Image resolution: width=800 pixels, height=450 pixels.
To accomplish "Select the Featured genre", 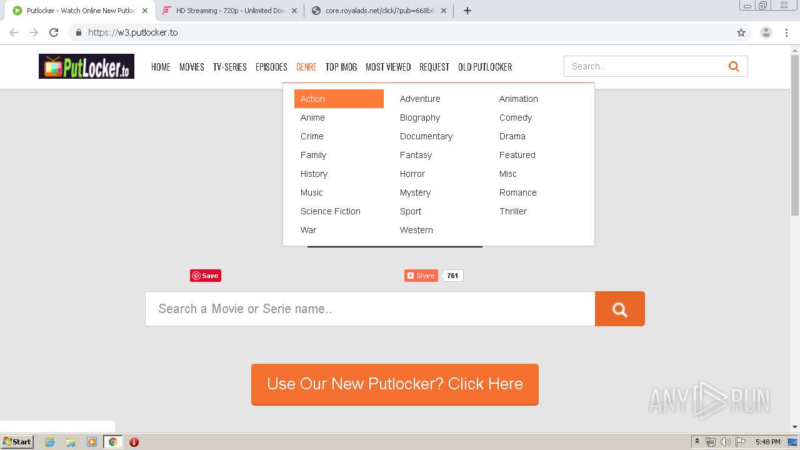I will [x=517, y=155].
